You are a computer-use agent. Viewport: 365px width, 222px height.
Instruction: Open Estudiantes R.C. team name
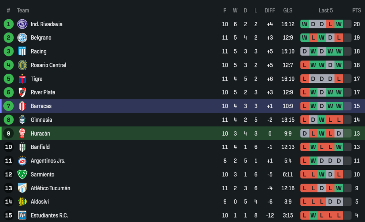(49, 215)
